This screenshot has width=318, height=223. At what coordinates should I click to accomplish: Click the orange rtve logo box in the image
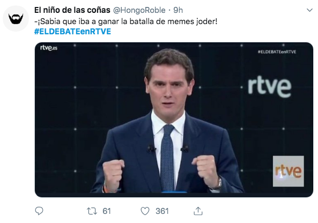[288, 171]
